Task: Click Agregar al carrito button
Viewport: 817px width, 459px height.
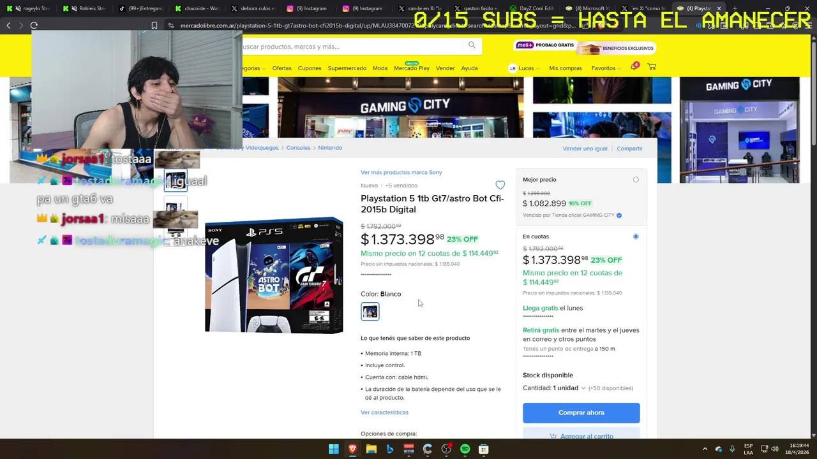Action: coord(581,433)
